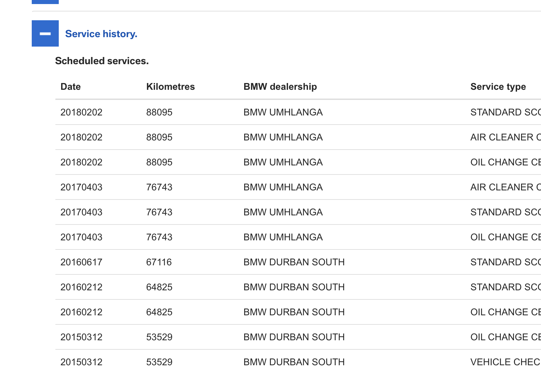Click BMW UMHLANGA in the AIR CLEANER row
Screen dimensions: 541x372
click(x=283, y=137)
